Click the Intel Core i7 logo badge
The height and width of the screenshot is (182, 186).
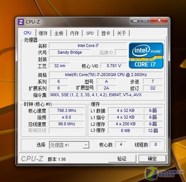tap(146, 56)
